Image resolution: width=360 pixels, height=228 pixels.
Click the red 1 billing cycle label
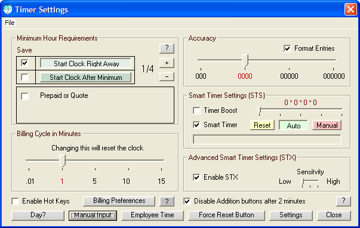coord(62,181)
